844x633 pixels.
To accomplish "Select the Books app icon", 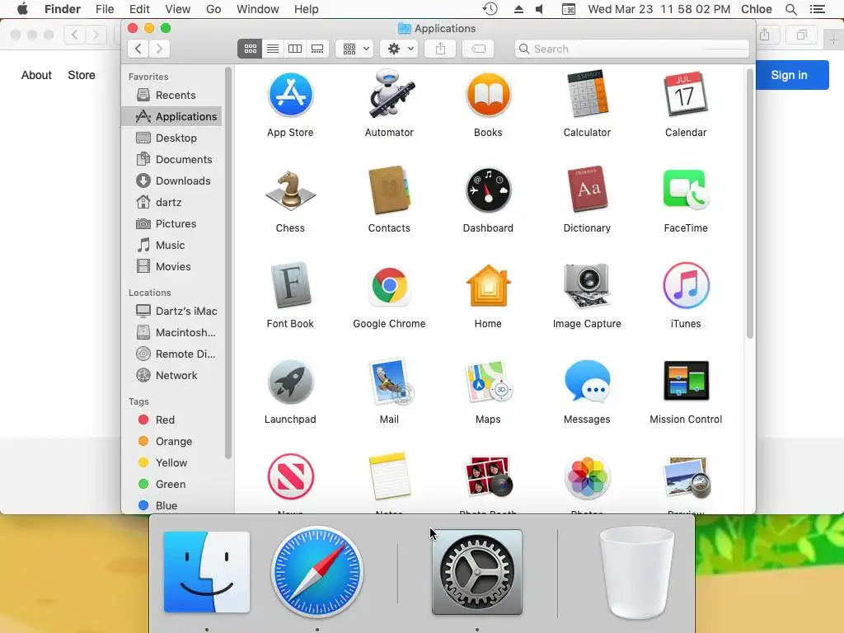I will pos(488,96).
